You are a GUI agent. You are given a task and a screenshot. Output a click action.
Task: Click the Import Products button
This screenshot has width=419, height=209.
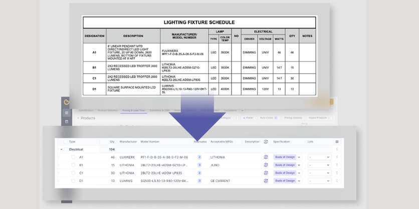pos(319,117)
